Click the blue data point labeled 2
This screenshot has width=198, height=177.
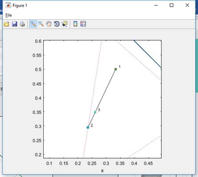pyautogui.click(x=88, y=127)
